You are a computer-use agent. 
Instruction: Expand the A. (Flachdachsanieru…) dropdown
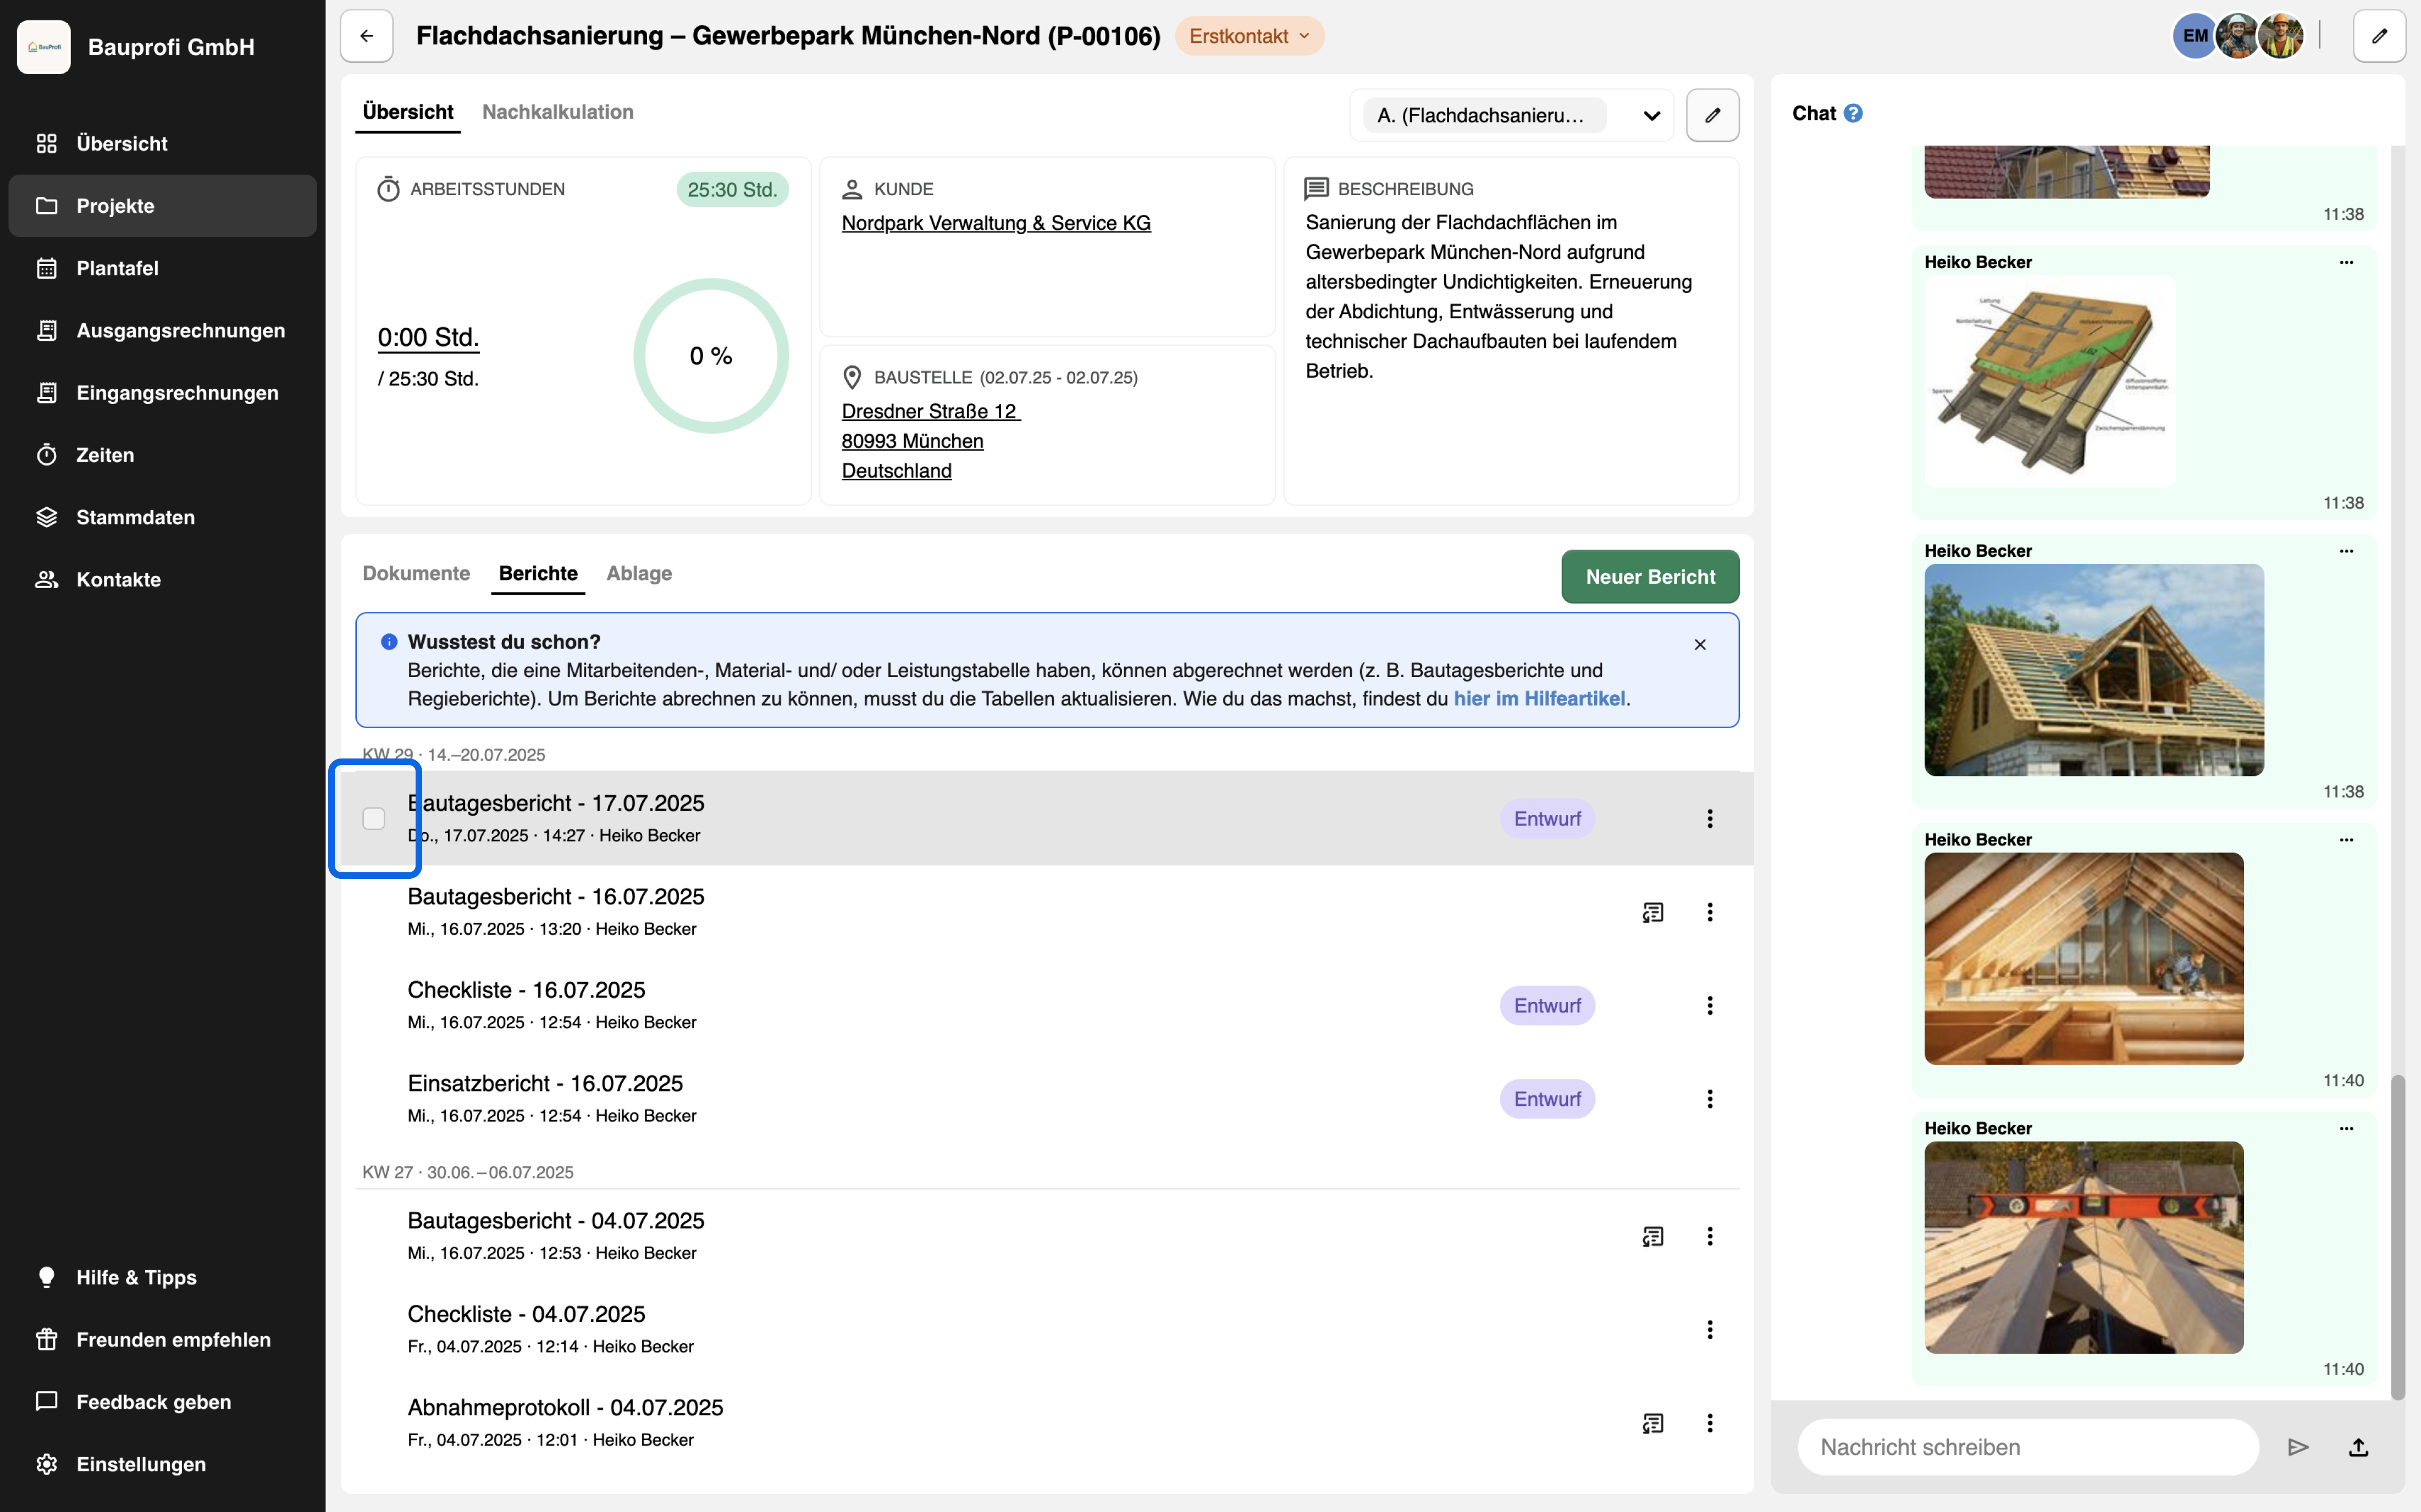(1511, 115)
